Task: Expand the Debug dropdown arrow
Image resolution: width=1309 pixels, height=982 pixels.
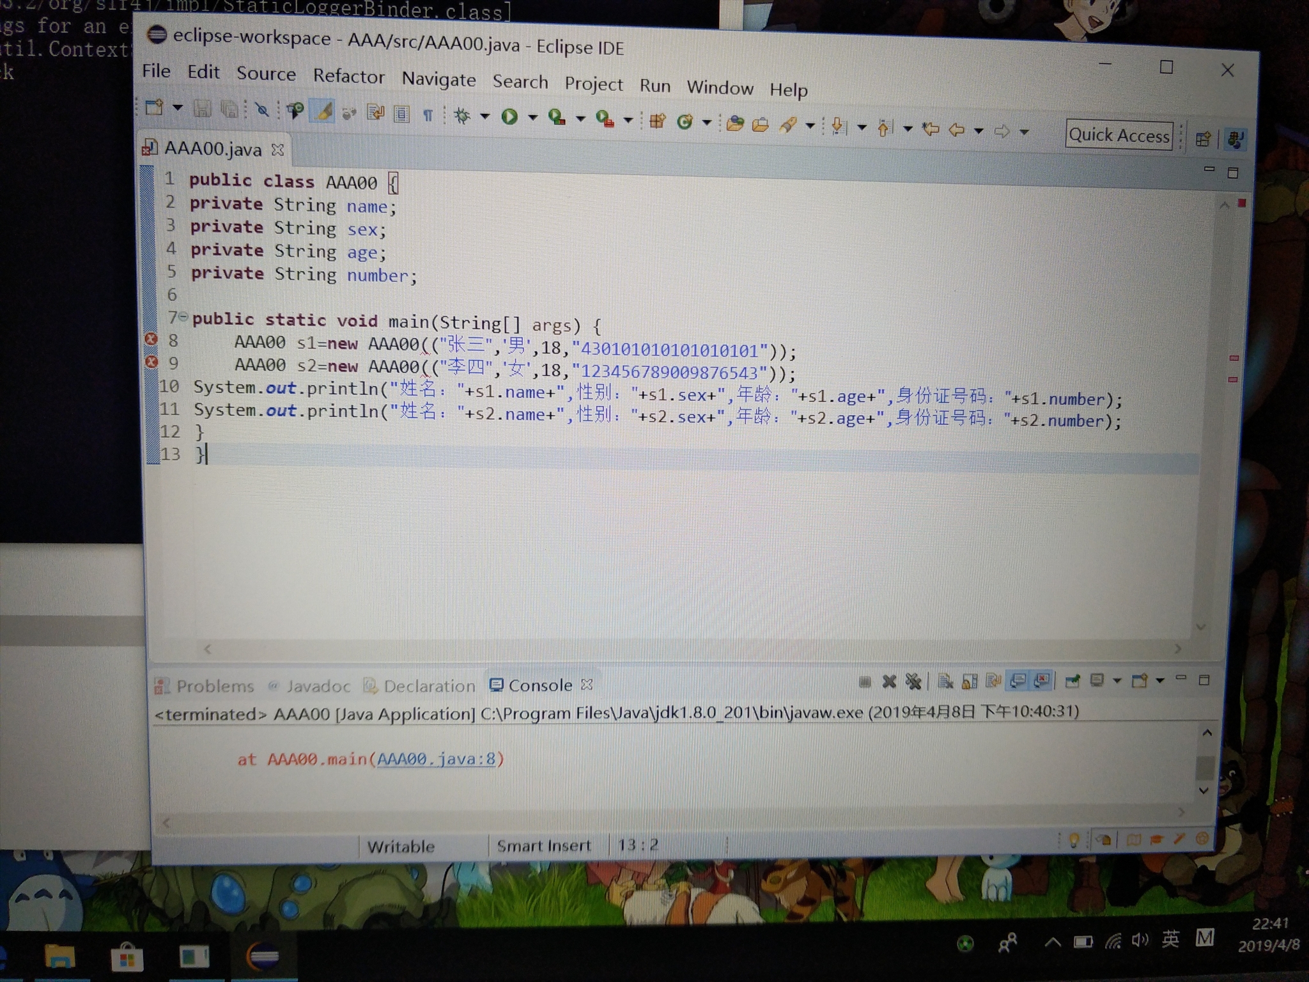Action: (x=484, y=116)
